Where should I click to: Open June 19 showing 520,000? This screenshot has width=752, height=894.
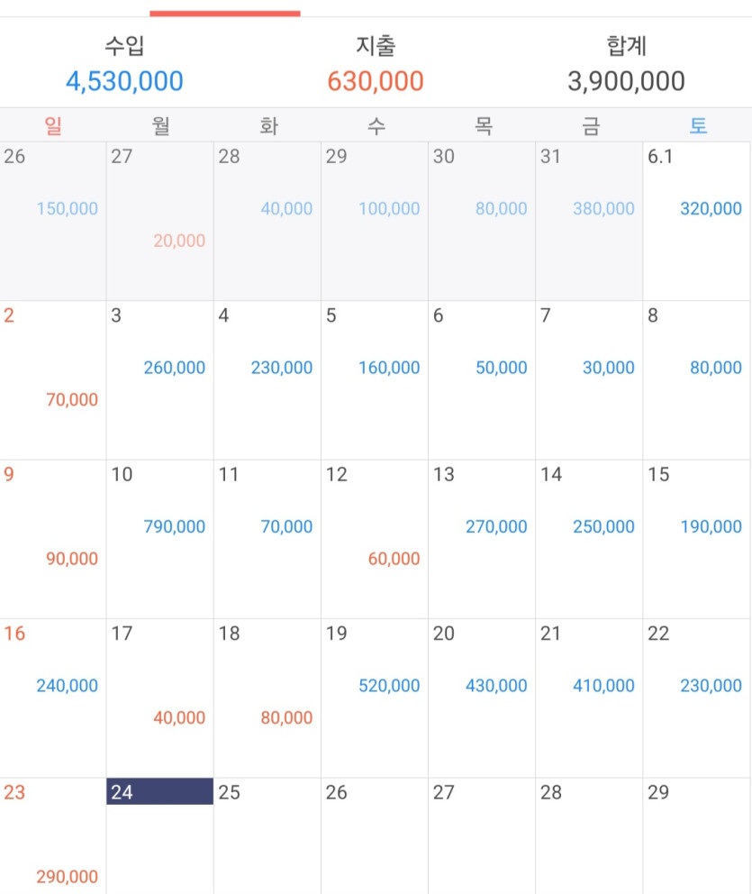[x=375, y=698]
